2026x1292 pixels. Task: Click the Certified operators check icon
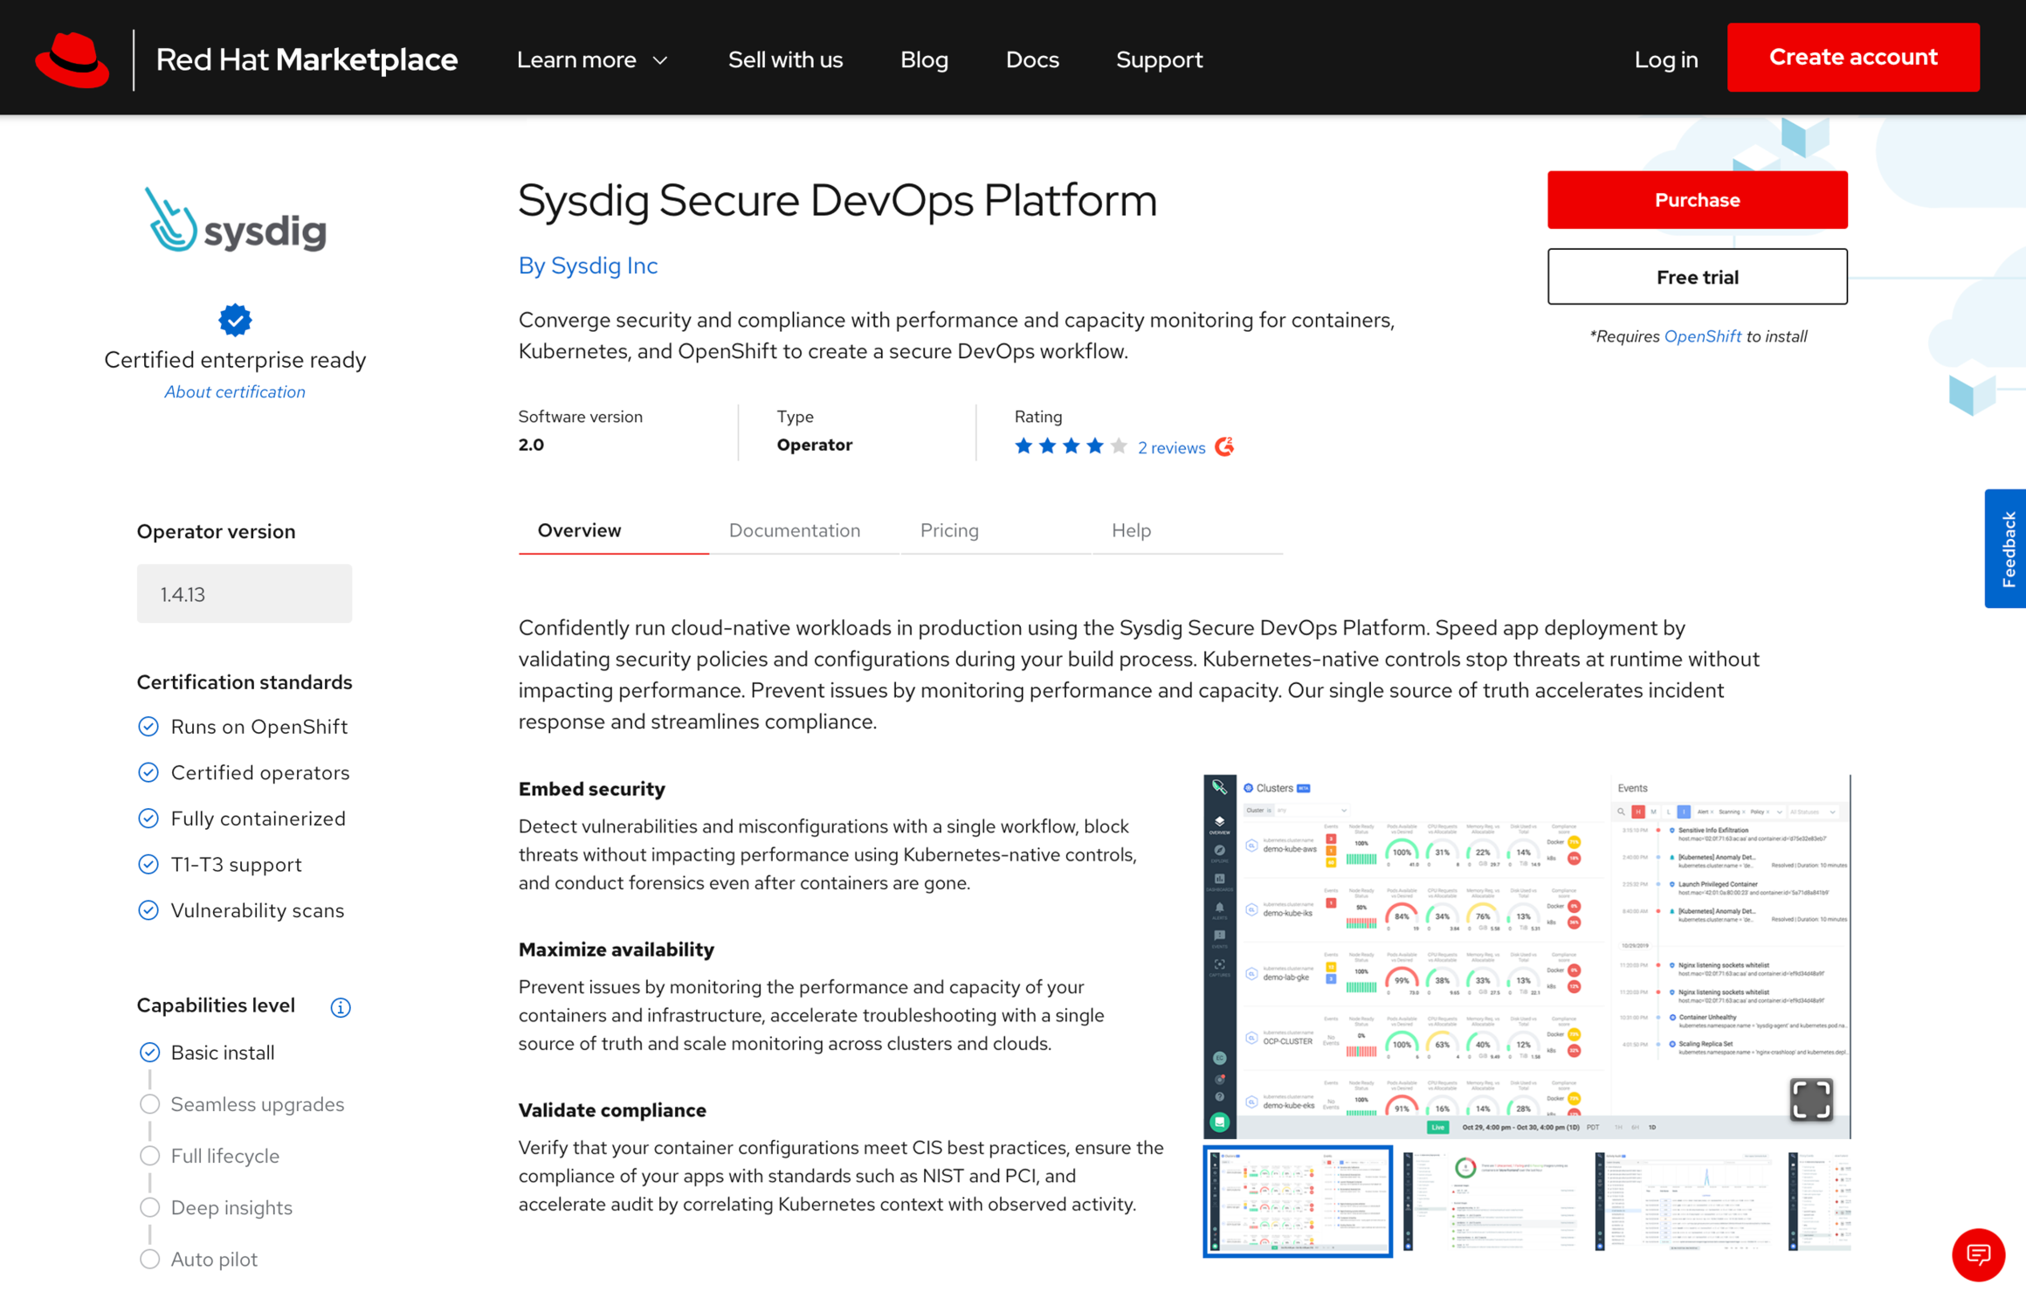pyautogui.click(x=148, y=772)
